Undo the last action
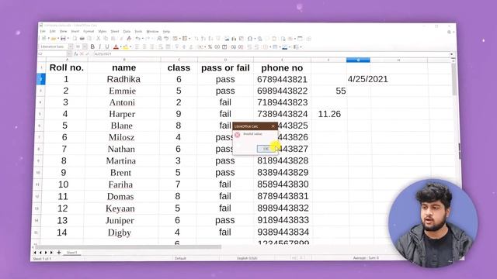The image size is (497, 279). [138, 39]
